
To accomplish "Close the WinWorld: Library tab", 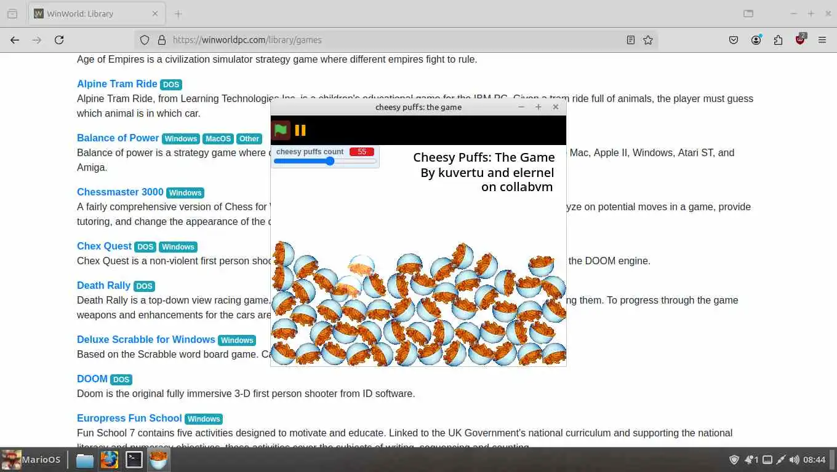I will [155, 14].
